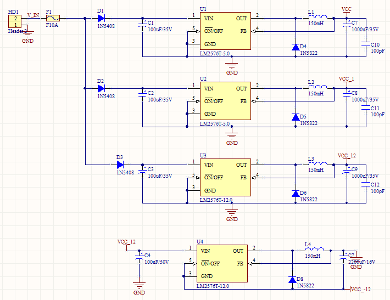
Task: Select the D6 1N5822 diode
Action: (296, 194)
